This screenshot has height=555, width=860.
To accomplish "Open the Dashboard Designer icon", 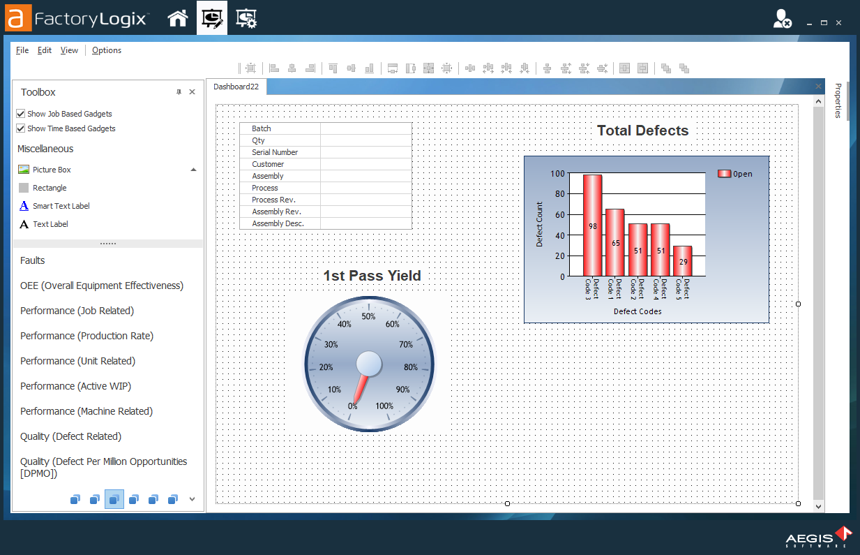I will 212,17.
